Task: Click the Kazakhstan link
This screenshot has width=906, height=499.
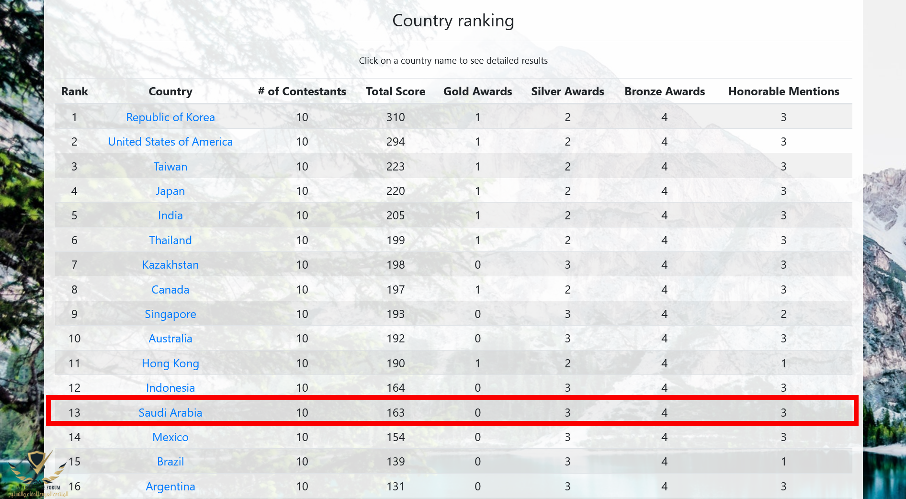Action: (170, 265)
